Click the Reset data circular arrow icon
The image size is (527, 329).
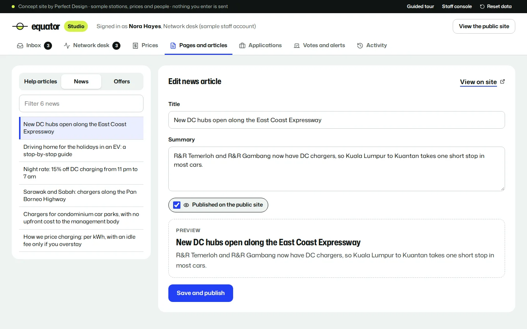click(482, 7)
